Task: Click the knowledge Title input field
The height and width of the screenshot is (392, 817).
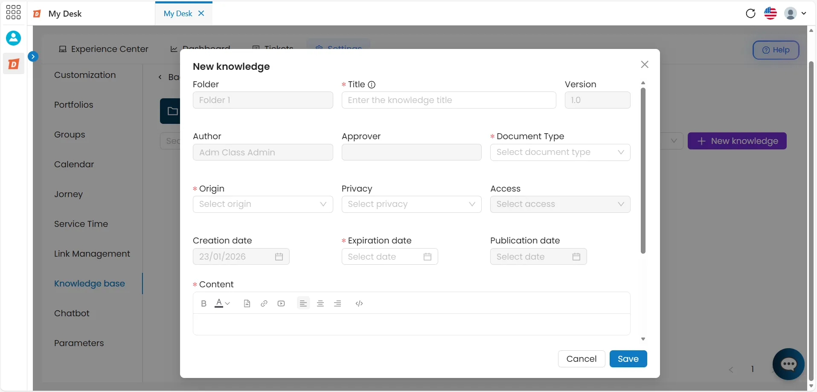Action: [x=449, y=100]
